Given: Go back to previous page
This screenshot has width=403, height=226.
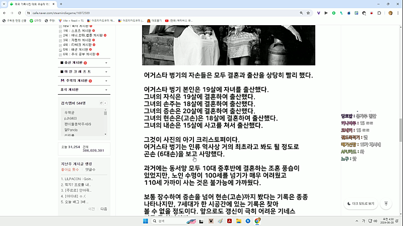Looking at the screenshot, I should (5, 13).
